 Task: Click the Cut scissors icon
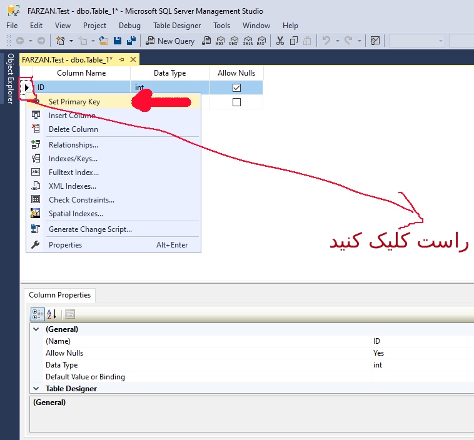tap(280, 41)
